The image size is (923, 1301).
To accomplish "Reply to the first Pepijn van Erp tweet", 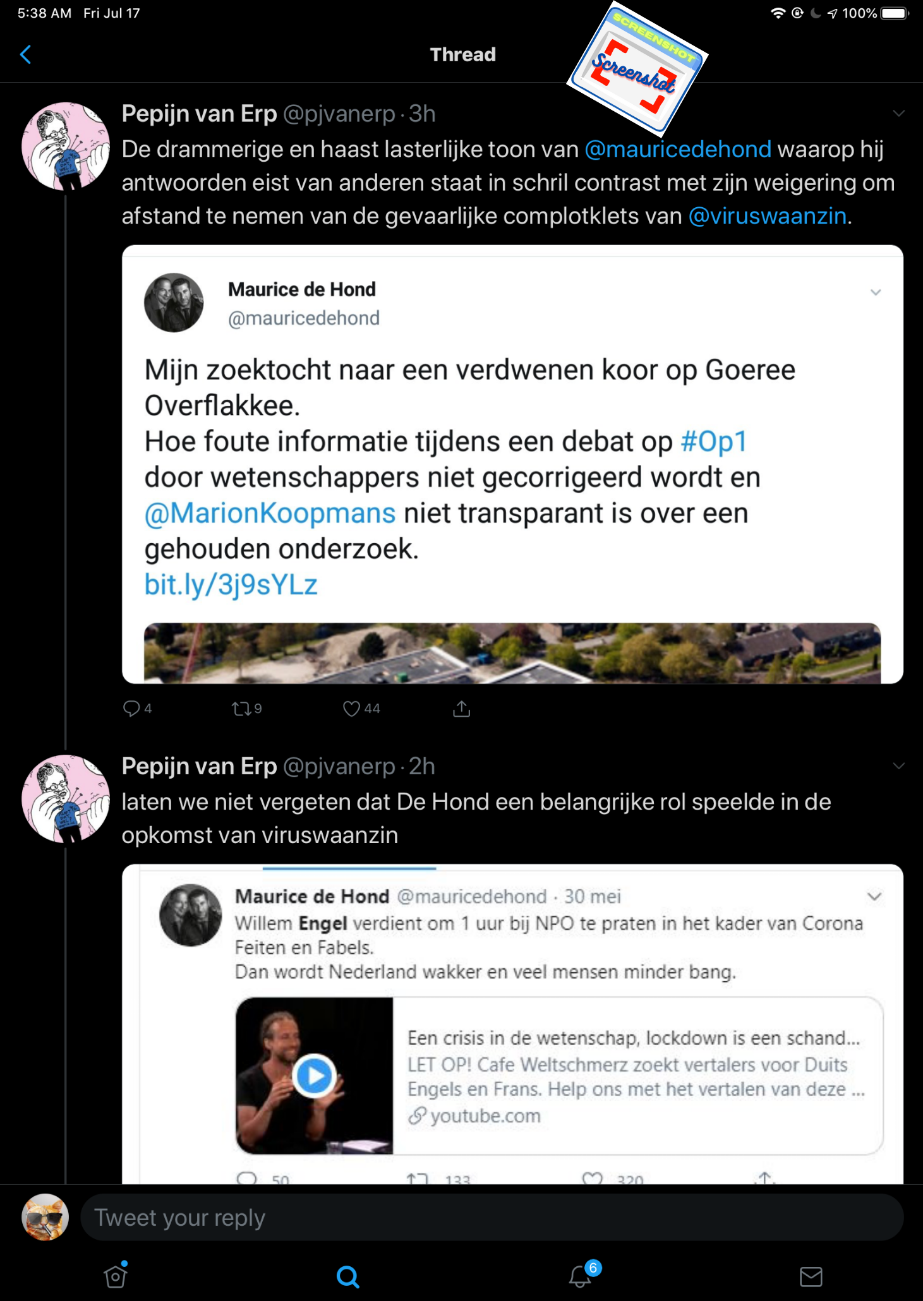I will [x=131, y=709].
